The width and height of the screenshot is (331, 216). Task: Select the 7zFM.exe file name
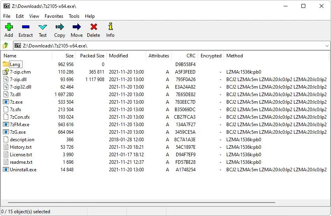pos(20,125)
